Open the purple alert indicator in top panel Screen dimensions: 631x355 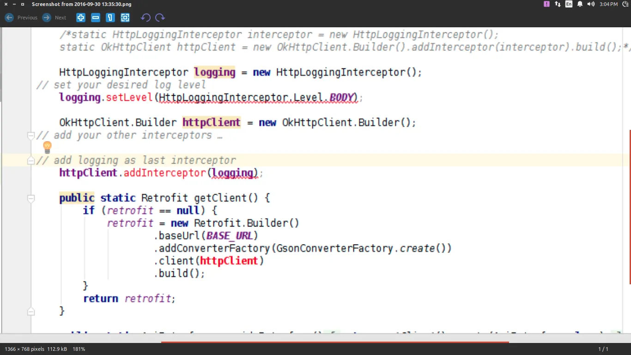tap(547, 4)
